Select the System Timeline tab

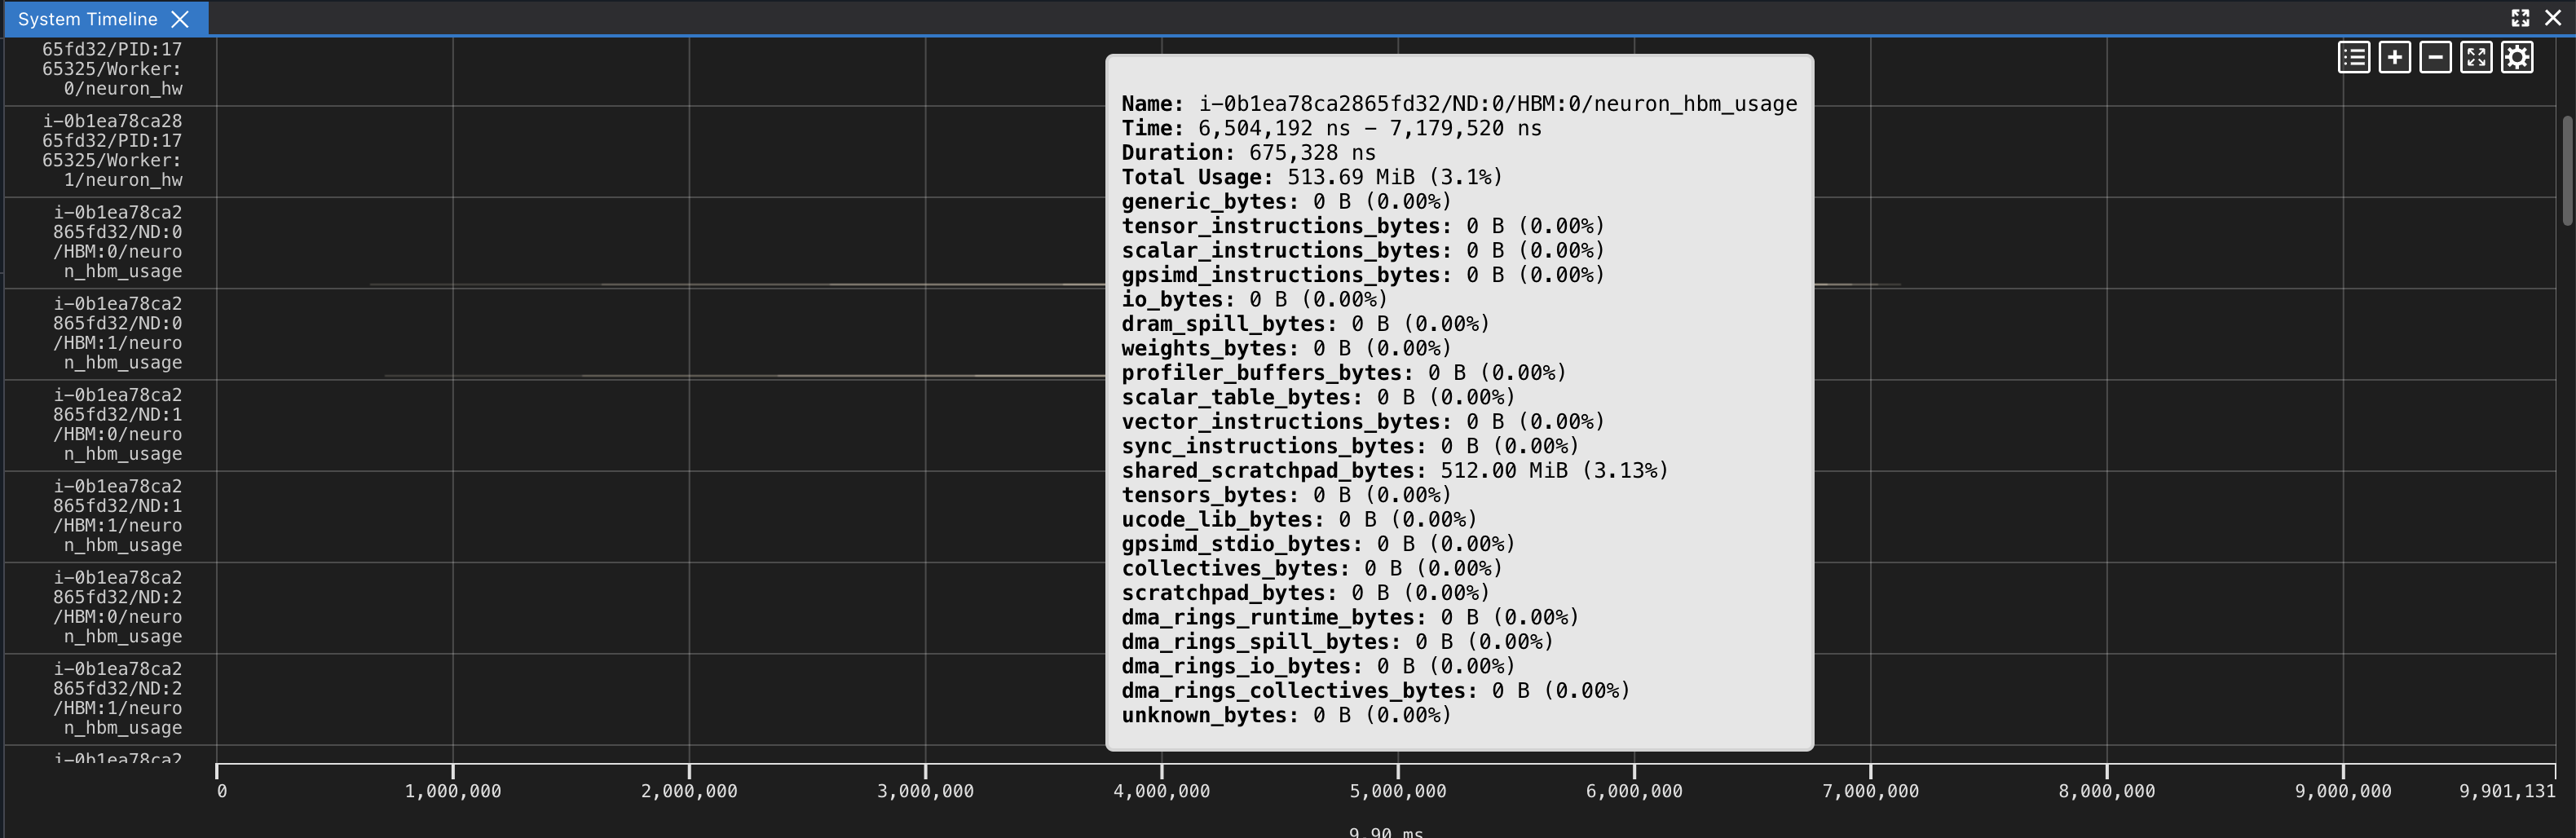88,18
